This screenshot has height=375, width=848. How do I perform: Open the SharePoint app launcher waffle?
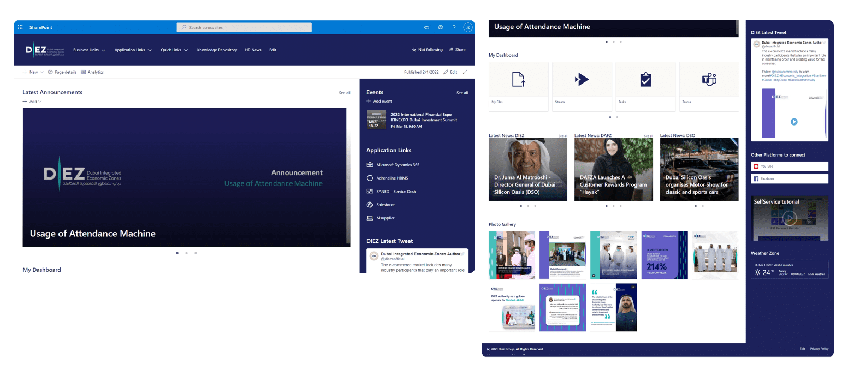(x=20, y=27)
